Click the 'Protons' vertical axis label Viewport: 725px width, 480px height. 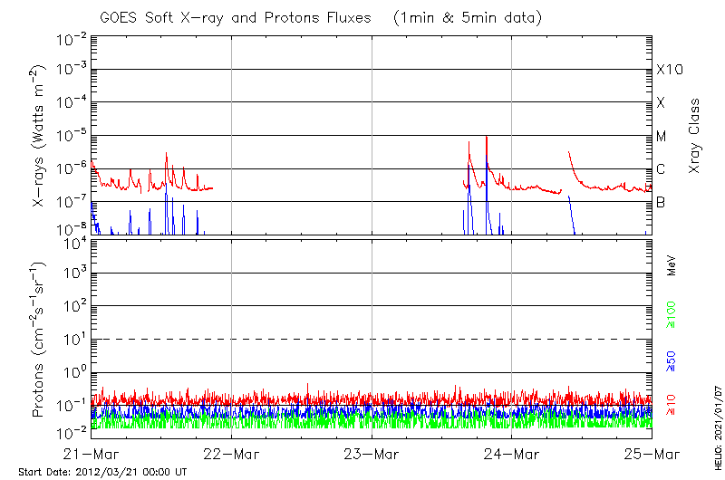[x=40, y=340]
